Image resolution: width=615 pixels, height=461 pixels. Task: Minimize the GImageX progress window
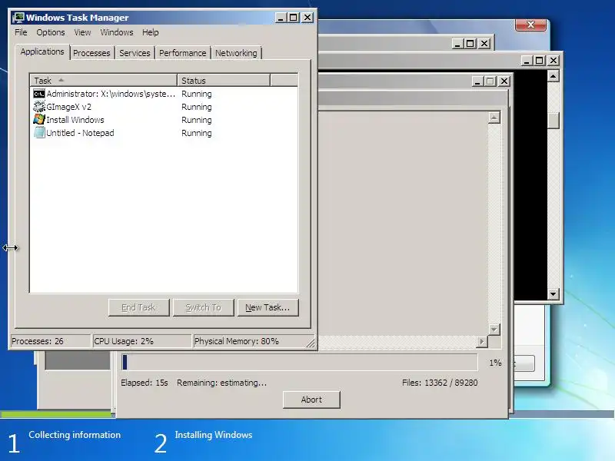tap(477, 81)
